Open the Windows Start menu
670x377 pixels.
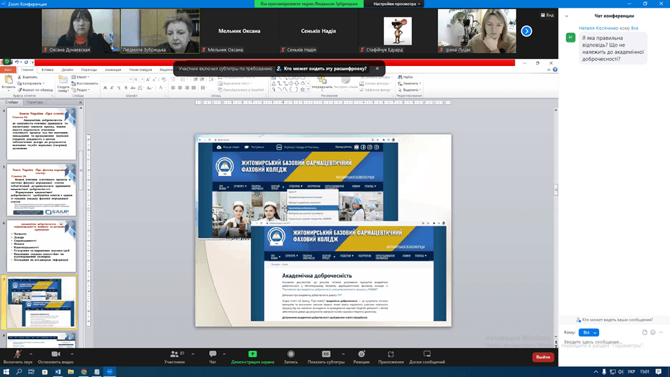click(x=6, y=372)
